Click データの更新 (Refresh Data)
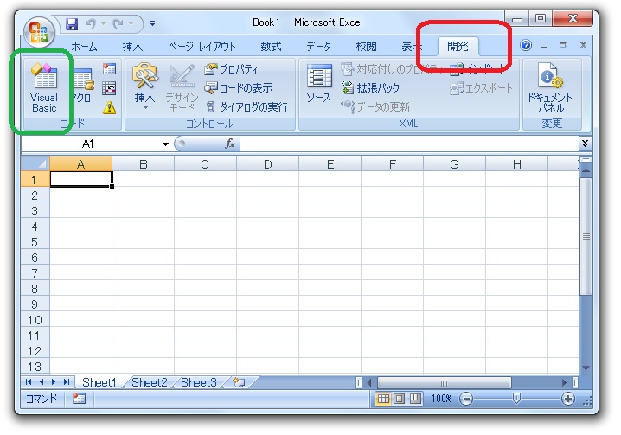The width and height of the screenshot is (621, 435). tap(375, 106)
